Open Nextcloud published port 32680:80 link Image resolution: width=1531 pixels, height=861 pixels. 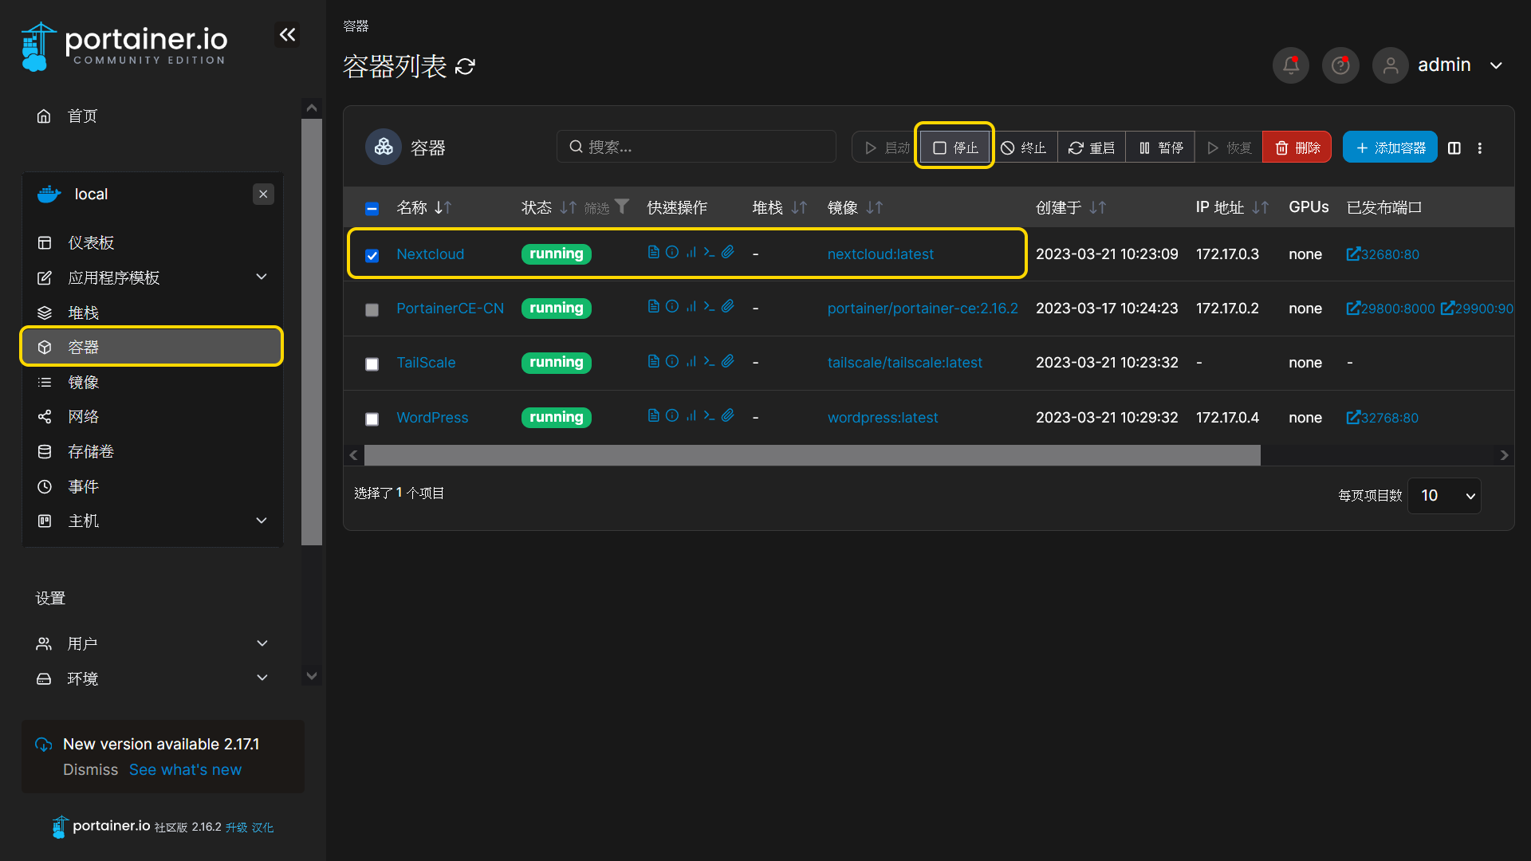coord(1383,254)
